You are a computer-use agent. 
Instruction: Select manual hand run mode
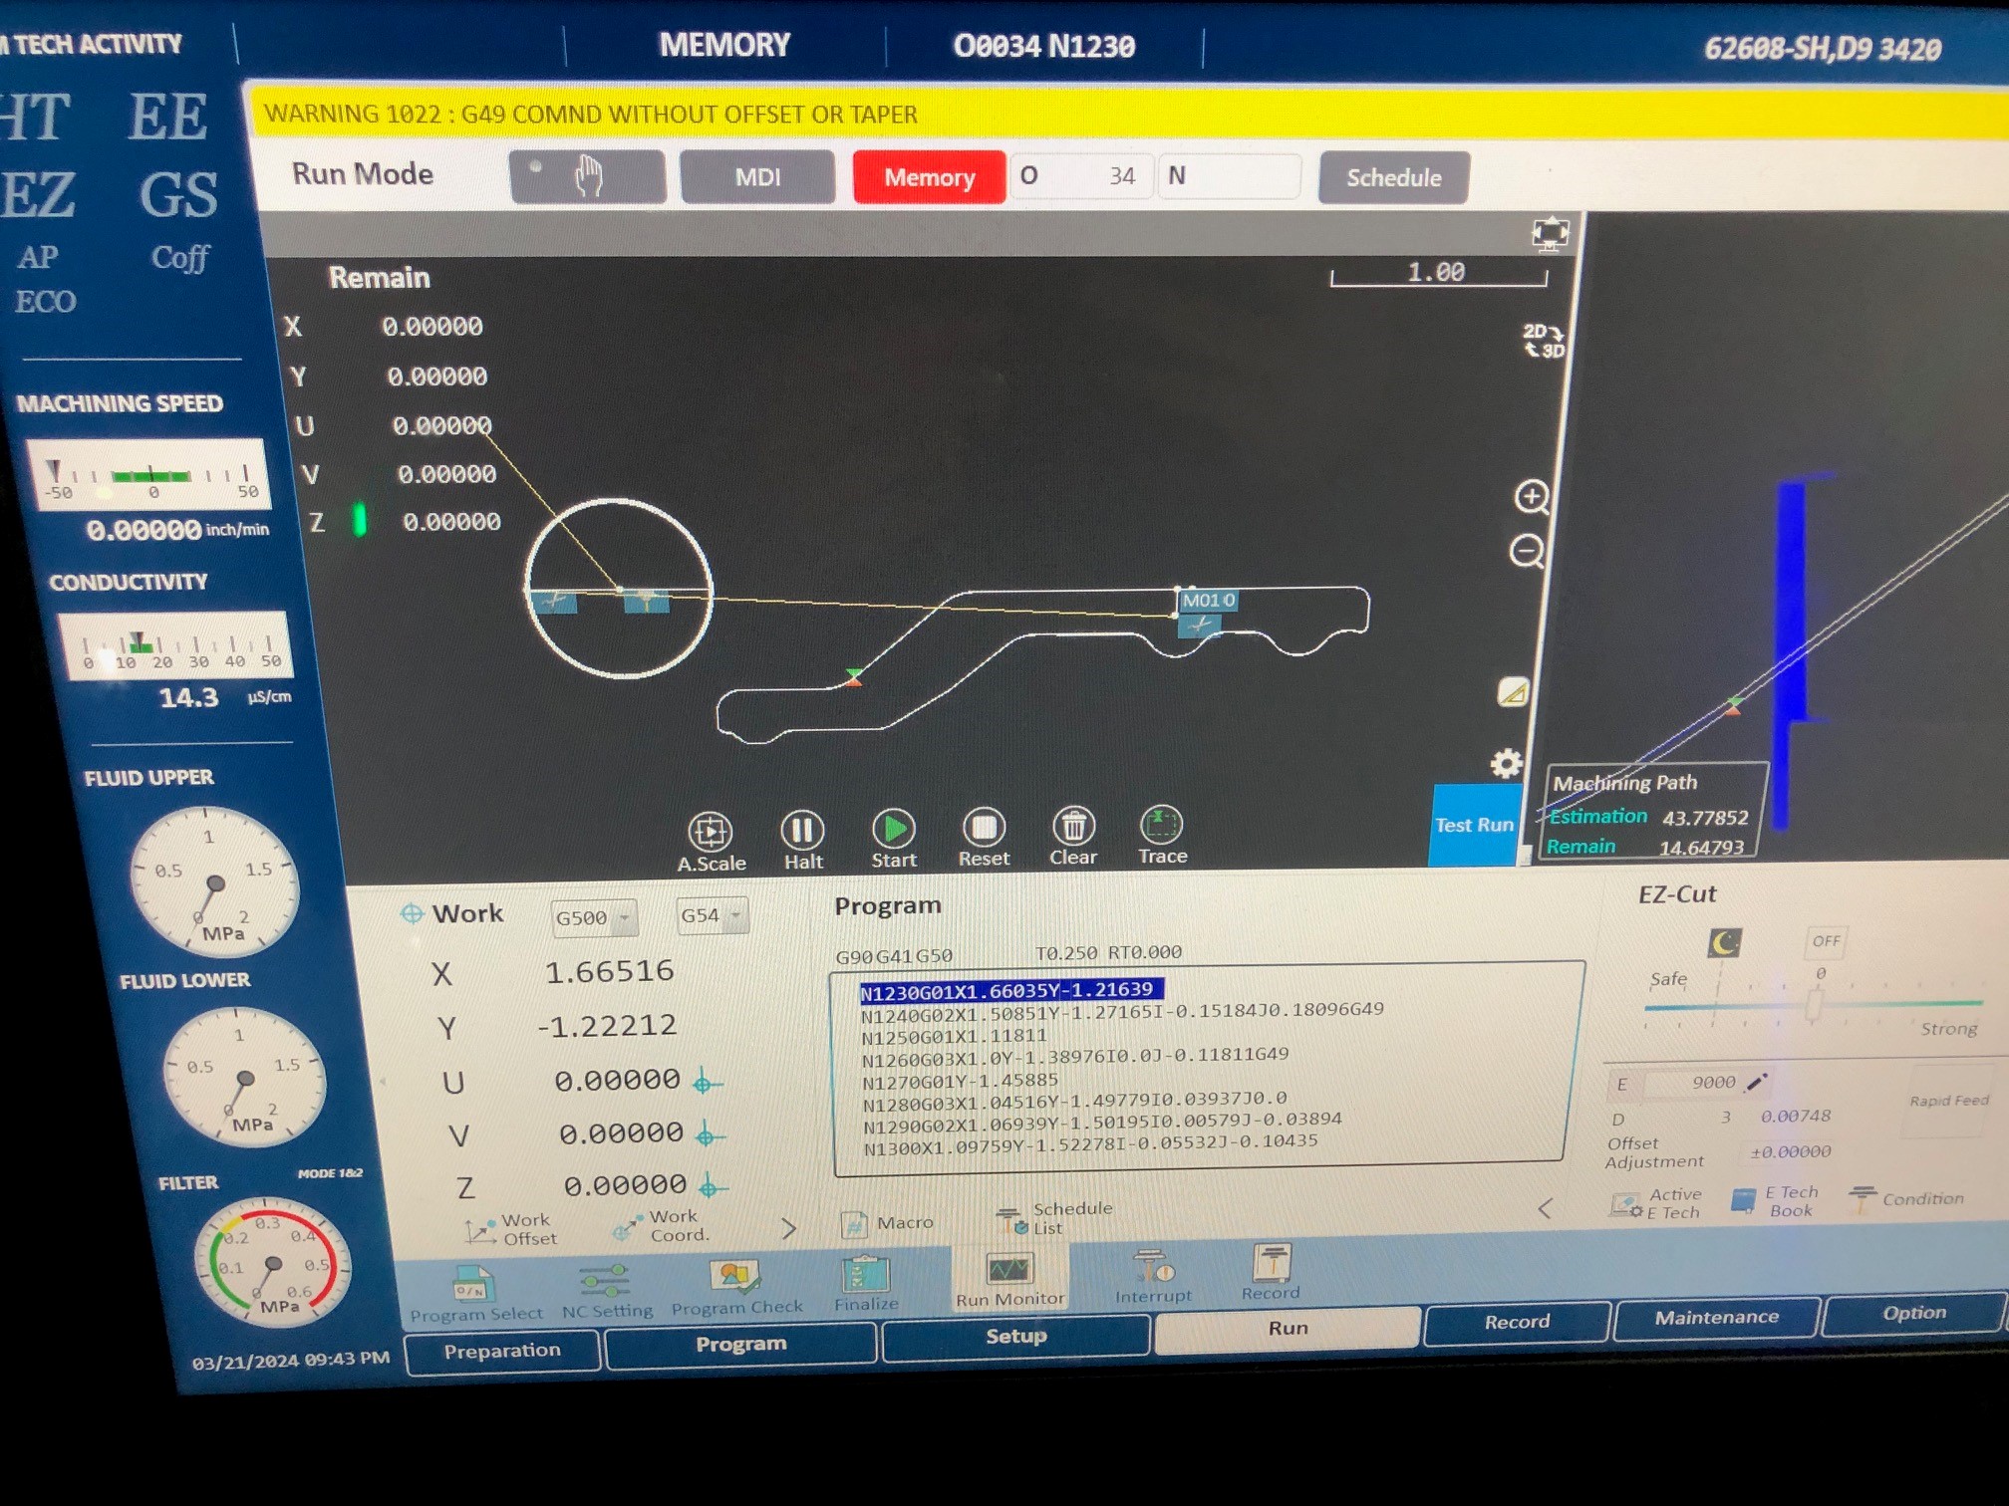588,177
